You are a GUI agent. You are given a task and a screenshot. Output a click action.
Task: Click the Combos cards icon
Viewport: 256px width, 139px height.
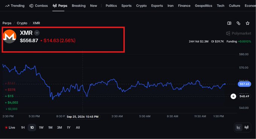[x=31, y=6]
